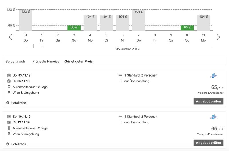The height and width of the screenshot is (151, 229).
Task: Select the Günstigster Preis sorting tab
Action: (x=79, y=62)
